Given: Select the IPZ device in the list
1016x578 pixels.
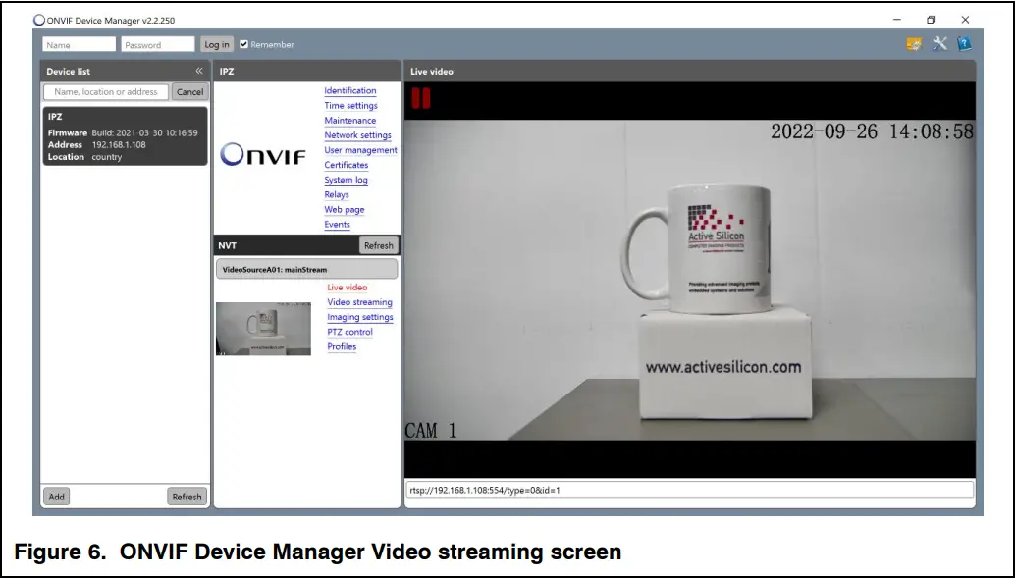Looking at the screenshot, I should tap(125, 135).
